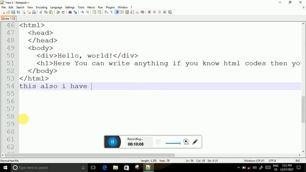Screen dimensions: 306x172
Task: Click the recorder pencil annotation icon
Action: pyautogui.click(x=195, y=142)
